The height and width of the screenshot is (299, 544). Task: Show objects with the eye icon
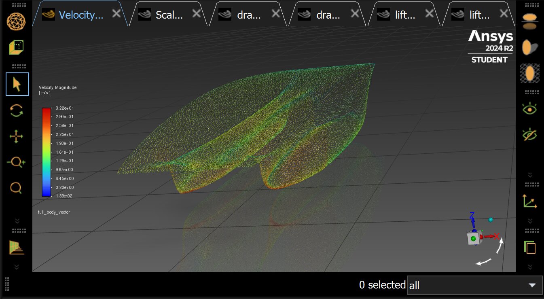[529, 109]
